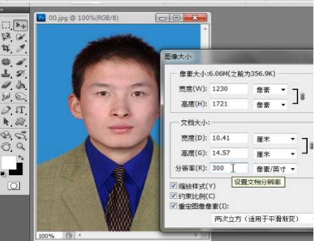Select the 3D Orbit camera tool

pyautogui.click(x=20, y=135)
